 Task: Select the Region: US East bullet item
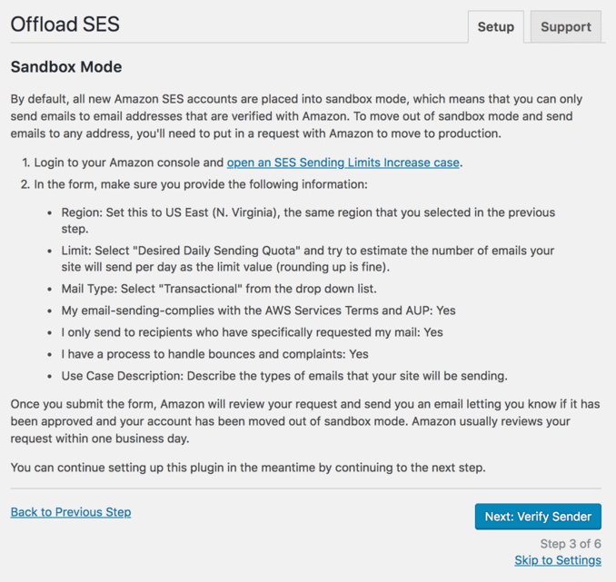pos(308,221)
